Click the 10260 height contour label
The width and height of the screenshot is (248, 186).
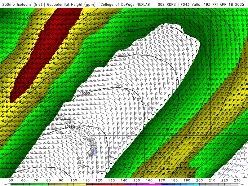tap(190, 176)
